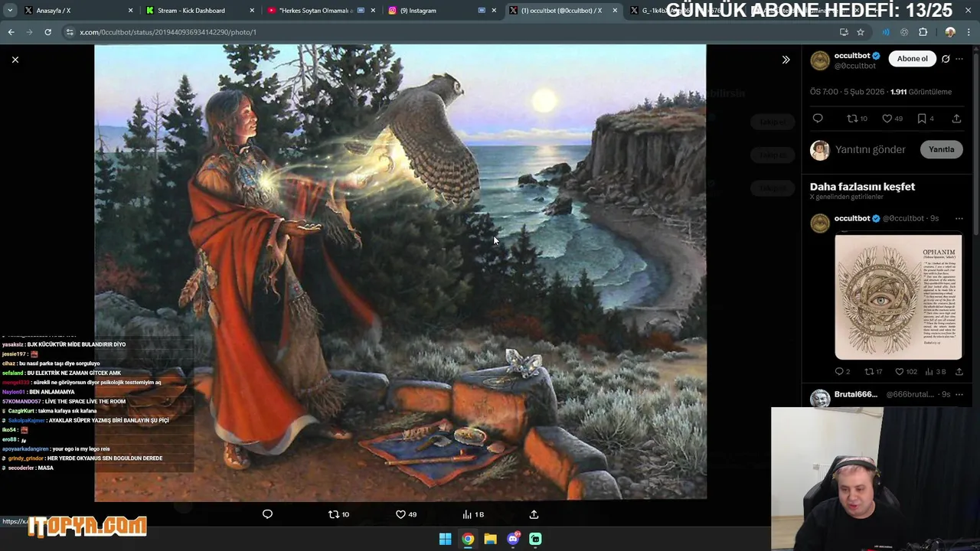980x551 pixels.
Task: View analytics of Ophanim tweet
Action: [936, 372]
